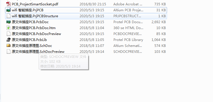Screen dimensions: 213x102
Task: Click the 103 KB size of SchDocPreview
Action: coord(160,51)
